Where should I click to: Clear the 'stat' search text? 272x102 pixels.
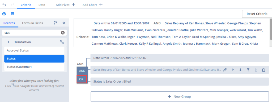click(x=63, y=32)
